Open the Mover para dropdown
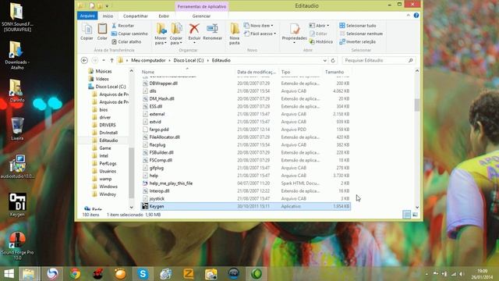This screenshot has height=281, width=499. coord(161,34)
